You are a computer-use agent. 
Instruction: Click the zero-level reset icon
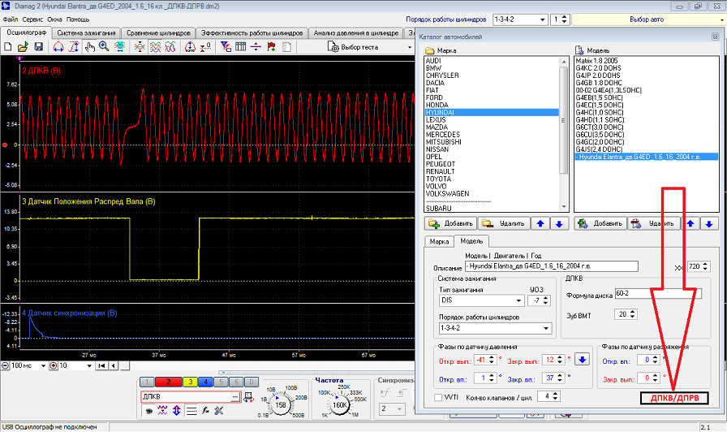[x=205, y=47]
